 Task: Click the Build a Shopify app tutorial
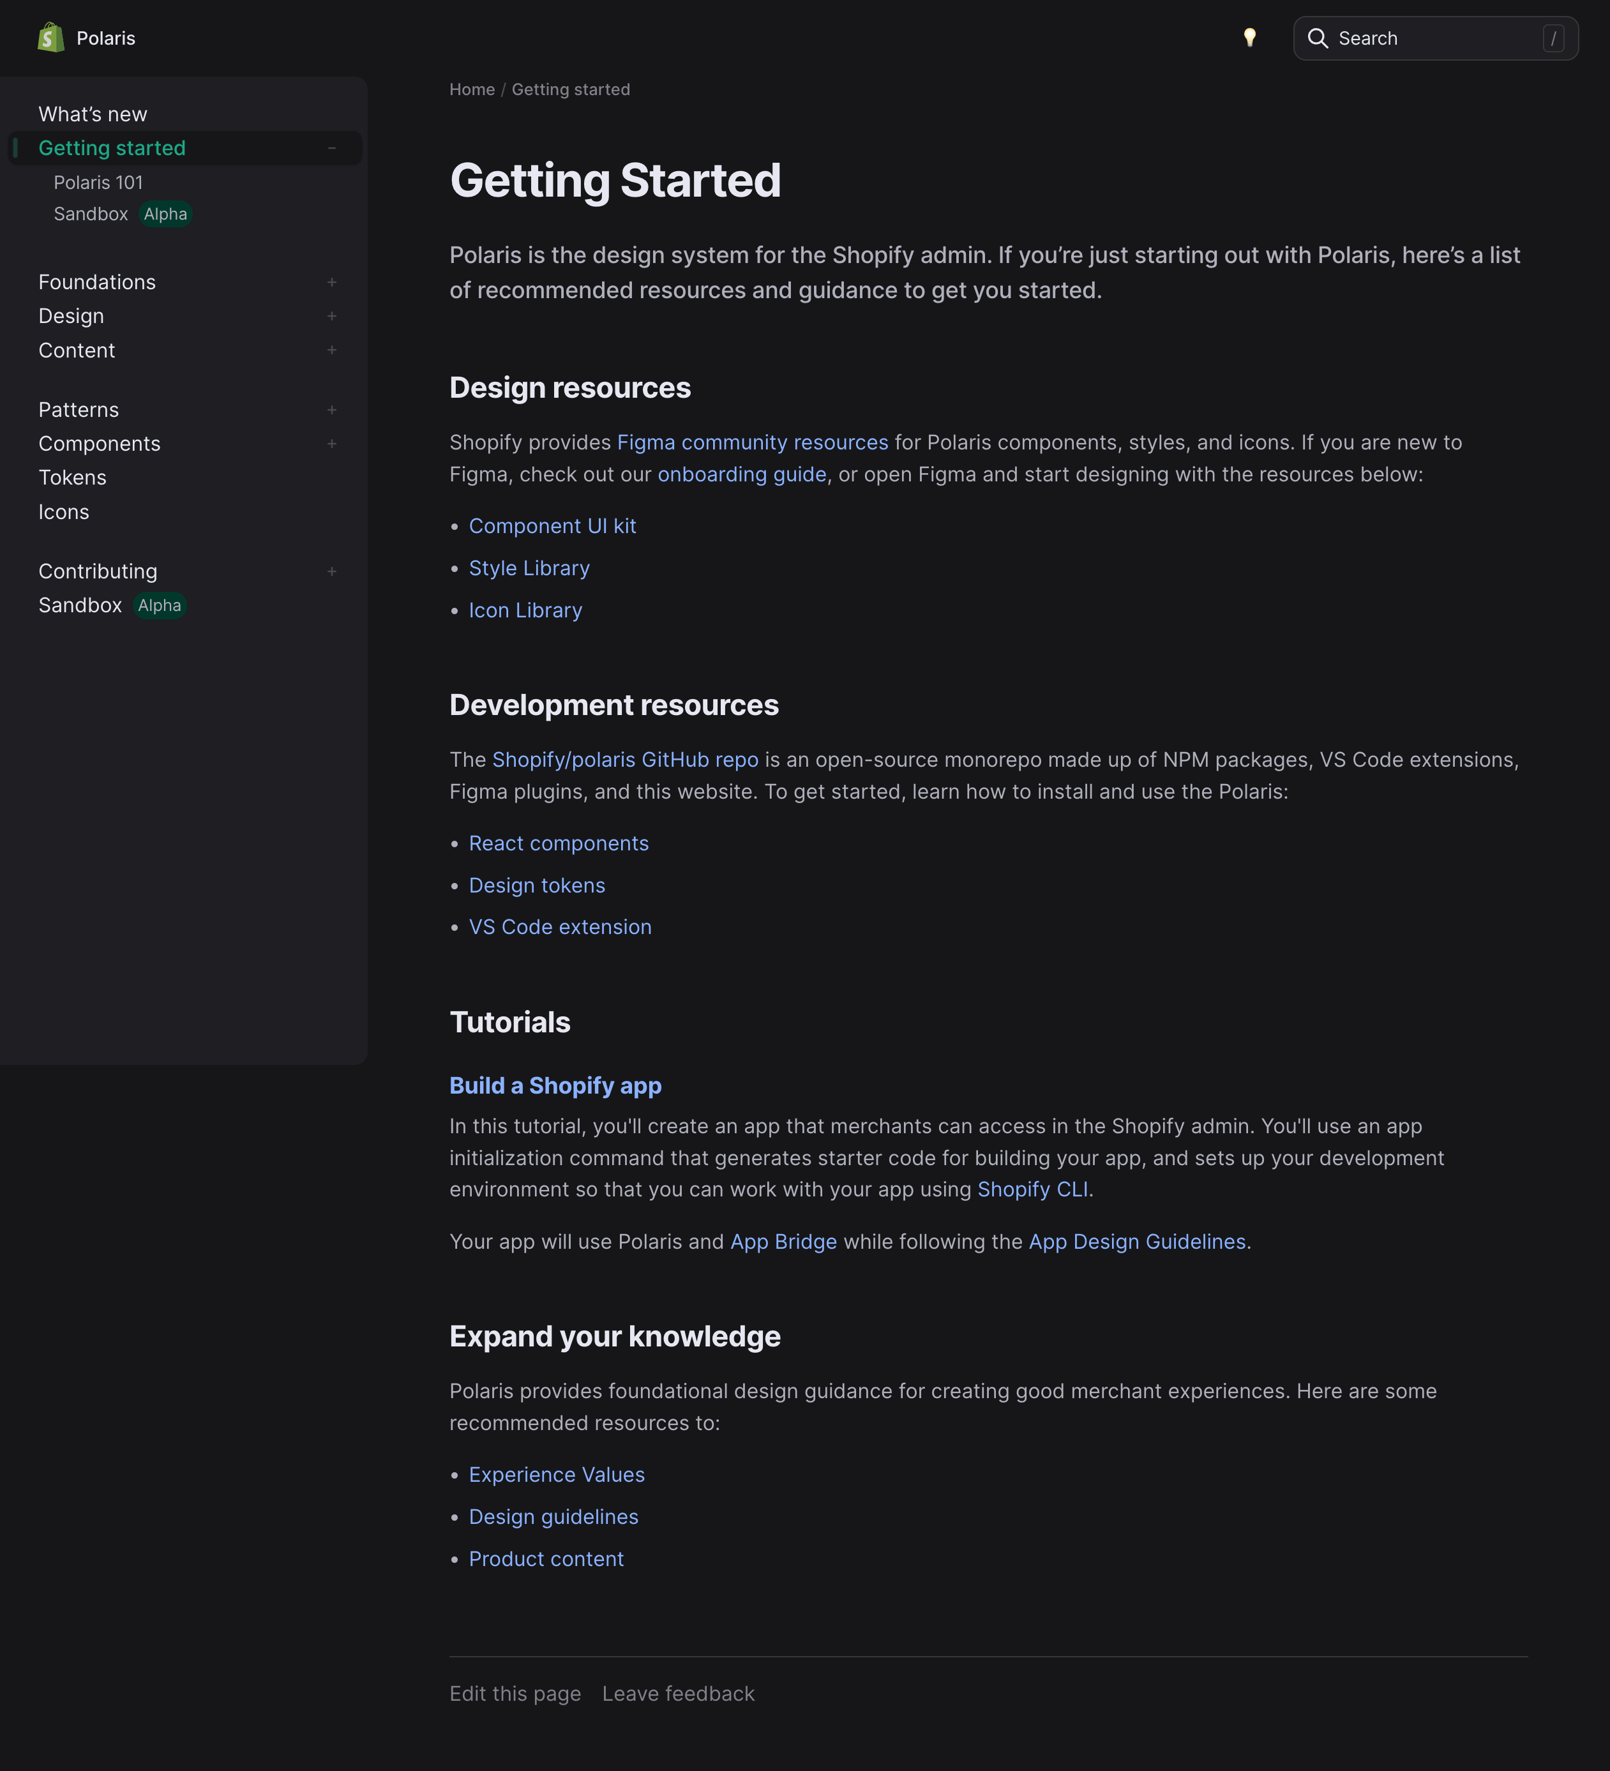point(555,1086)
